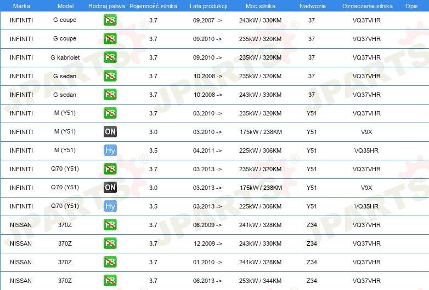Select the '04.2011 ->' production date cell

tap(207, 150)
